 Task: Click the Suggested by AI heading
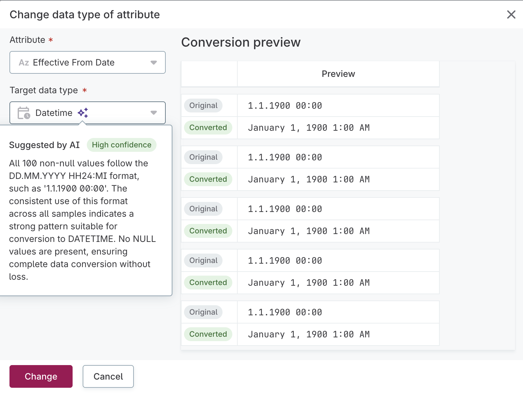[x=45, y=145]
